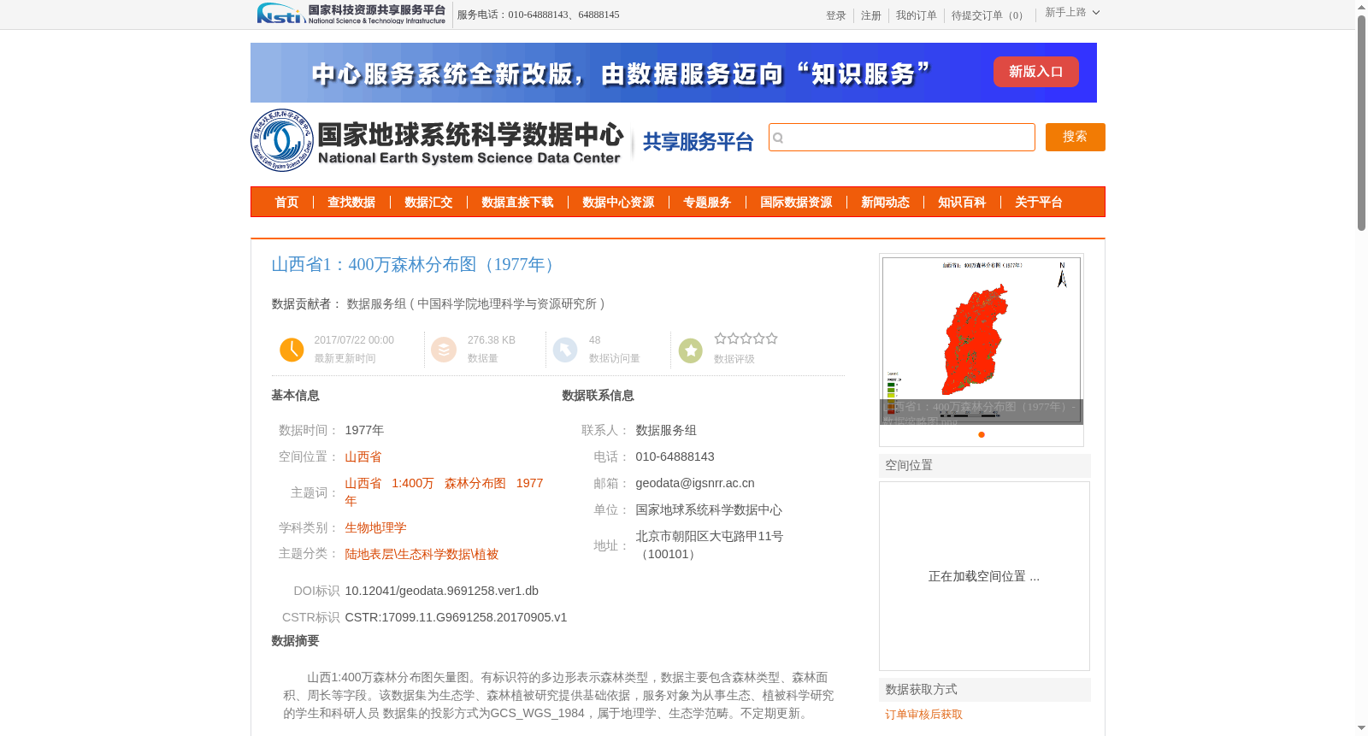Click the green star rating icon
The height and width of the screenshot is (736, 1368).
691,350
